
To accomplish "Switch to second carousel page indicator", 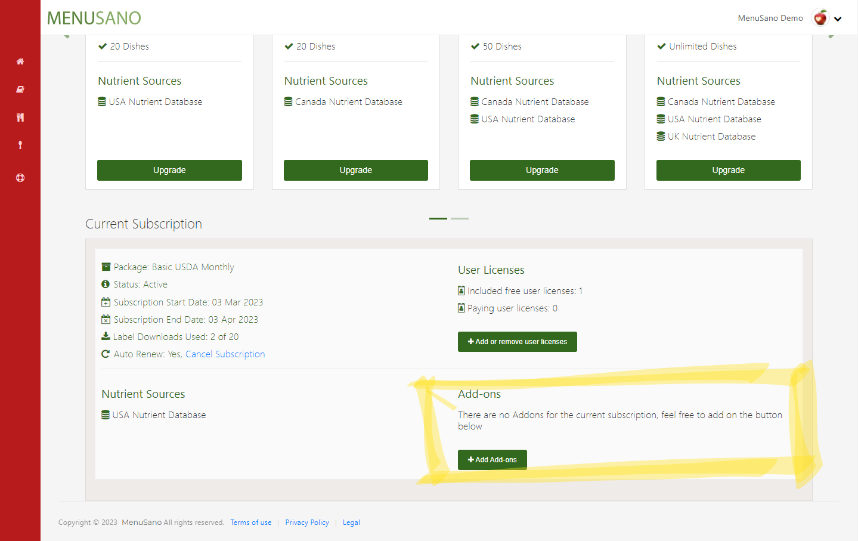I will (460, 218).
